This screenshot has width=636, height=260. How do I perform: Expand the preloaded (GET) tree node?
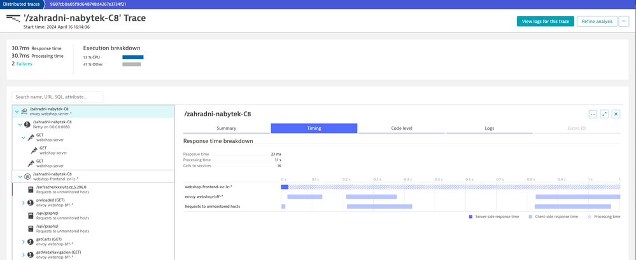tap(24, 203)
